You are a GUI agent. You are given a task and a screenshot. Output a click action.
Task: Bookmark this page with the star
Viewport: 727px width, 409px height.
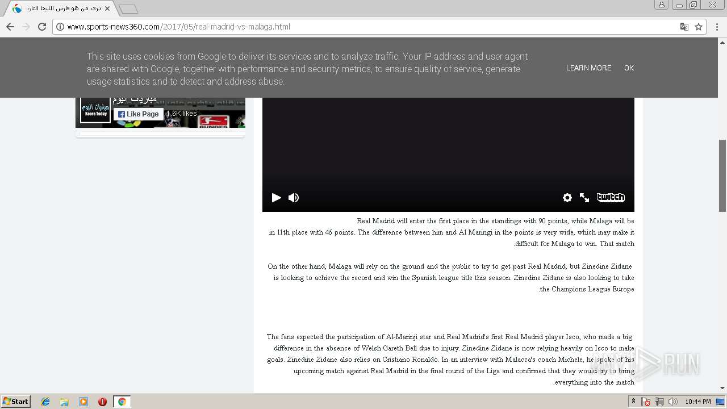[699, 27]
